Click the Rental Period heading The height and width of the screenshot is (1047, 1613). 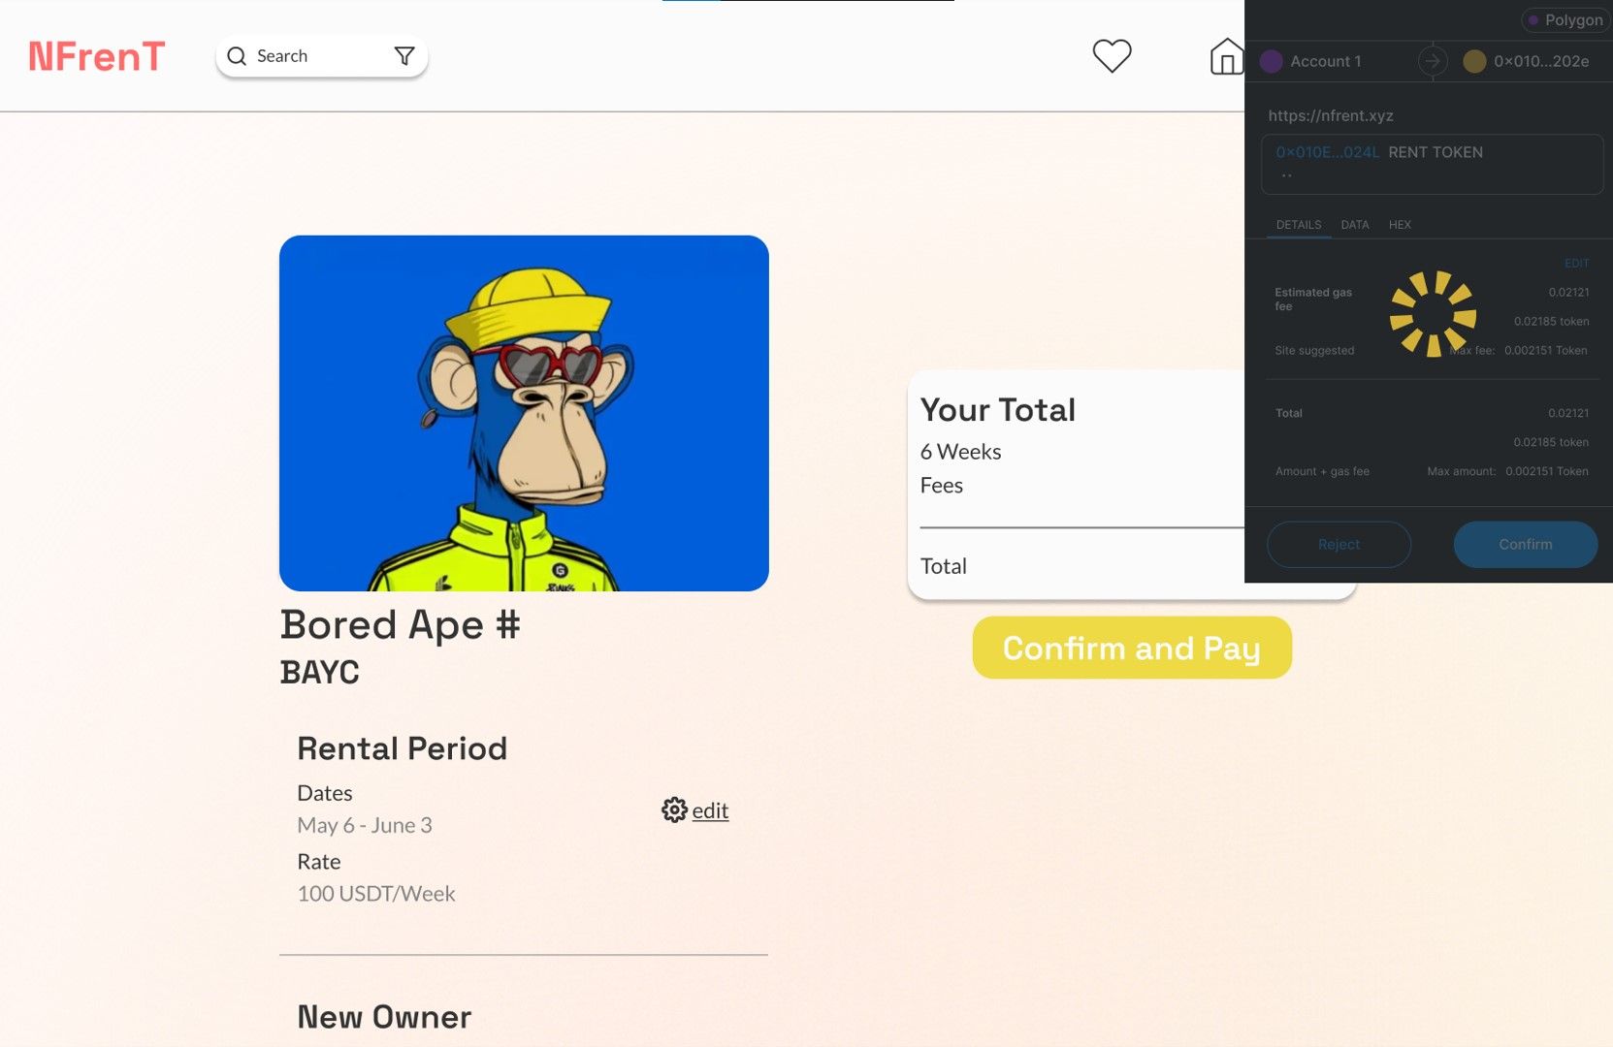tap(403, 748)
